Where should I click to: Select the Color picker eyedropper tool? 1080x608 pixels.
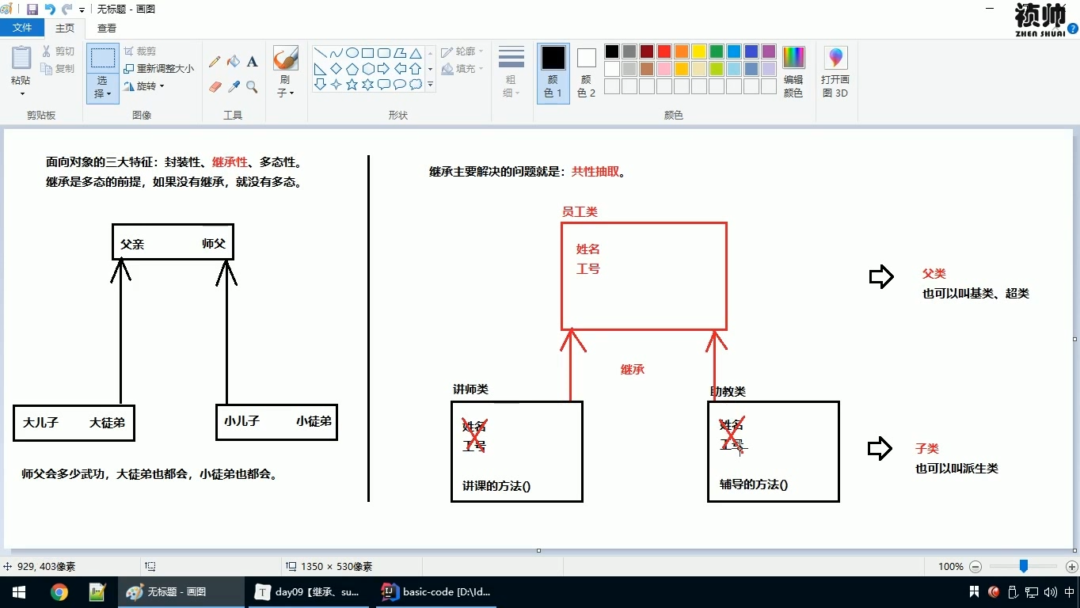click(x=234, y=87)
